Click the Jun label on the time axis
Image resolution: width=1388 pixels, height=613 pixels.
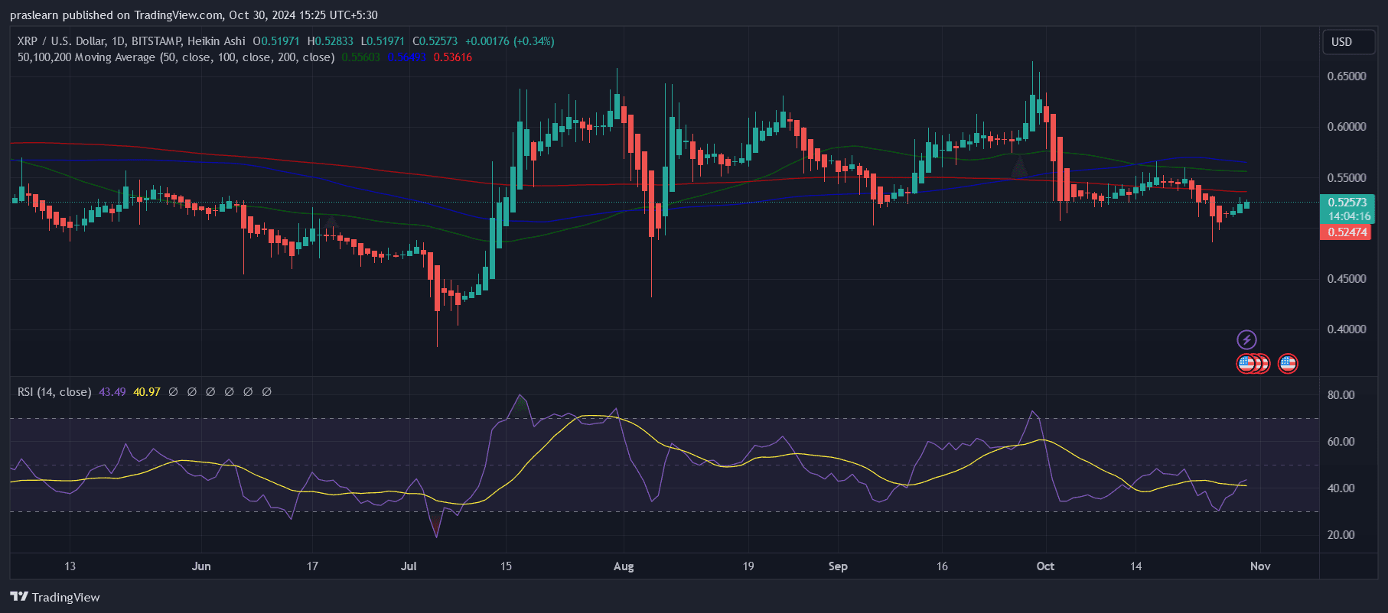[201, 566]
